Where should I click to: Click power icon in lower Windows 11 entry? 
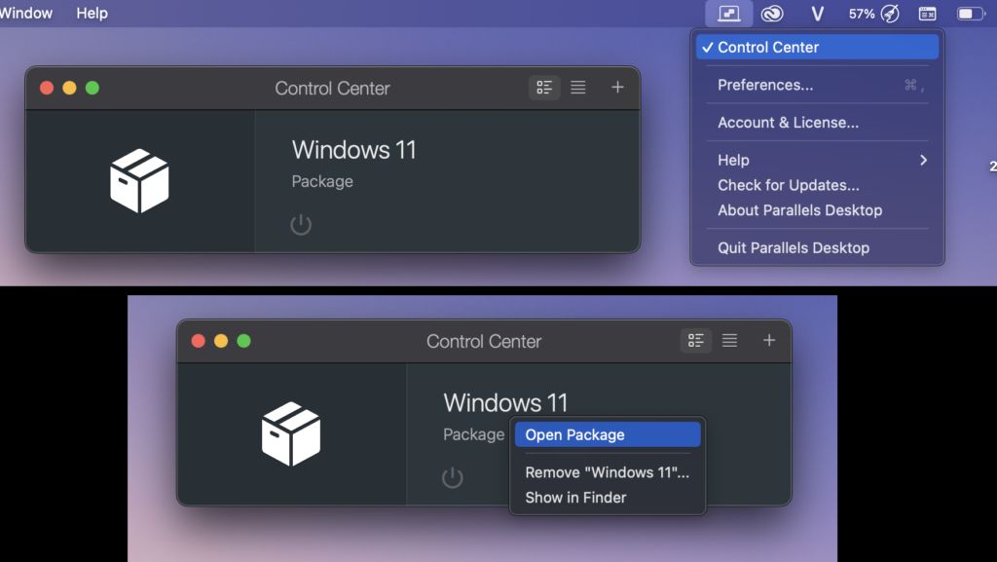(452, 477)
